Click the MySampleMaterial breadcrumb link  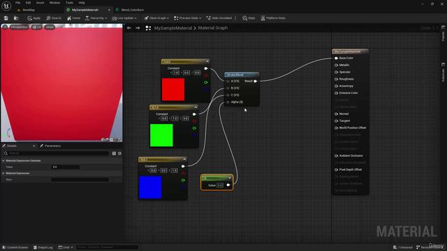[173, 28]
